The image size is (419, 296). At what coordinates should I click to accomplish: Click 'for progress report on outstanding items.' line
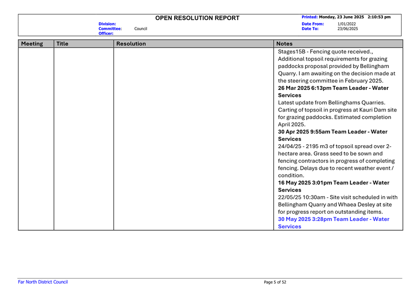(x=330, y=212)
